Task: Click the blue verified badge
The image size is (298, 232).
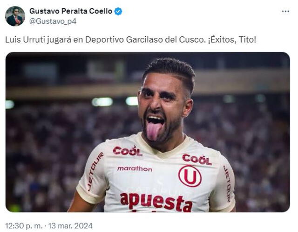Action: click(118, 11)
